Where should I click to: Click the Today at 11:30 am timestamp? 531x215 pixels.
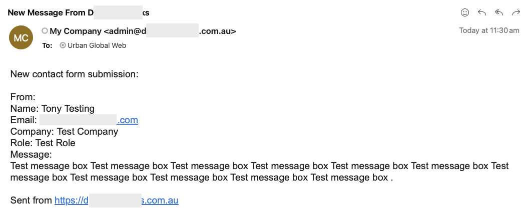point(489,30)
